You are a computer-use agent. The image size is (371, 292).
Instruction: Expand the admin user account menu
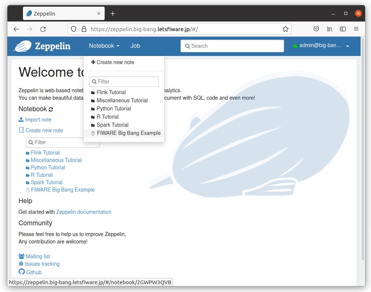pos(321,46)
